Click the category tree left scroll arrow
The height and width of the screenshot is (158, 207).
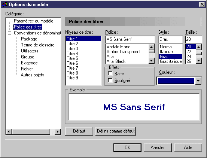pyautogui.click(x=9, y=131)
